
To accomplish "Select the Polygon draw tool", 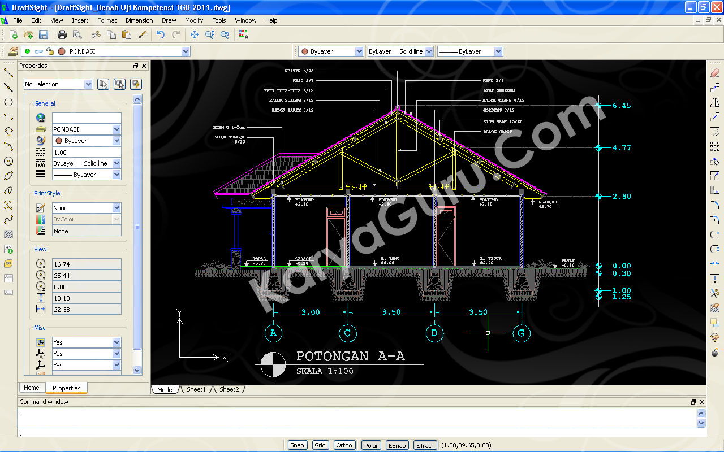I will [8, 102].
